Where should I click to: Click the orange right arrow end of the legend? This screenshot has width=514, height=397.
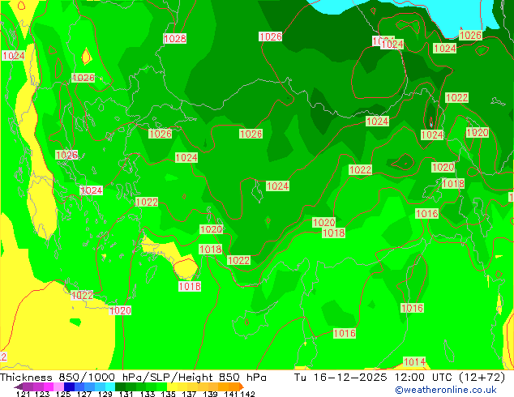242,386
